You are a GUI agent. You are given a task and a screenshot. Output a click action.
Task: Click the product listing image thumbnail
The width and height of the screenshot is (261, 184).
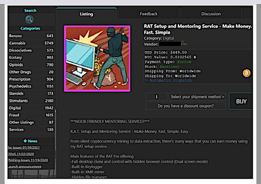pos(97,58)
